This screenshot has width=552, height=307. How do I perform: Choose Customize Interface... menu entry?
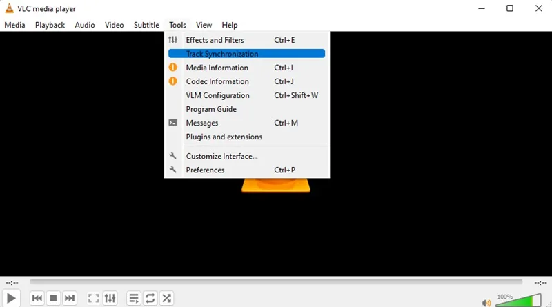click(x=246, y=156)
